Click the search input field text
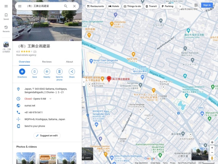 tap(38, 6)
